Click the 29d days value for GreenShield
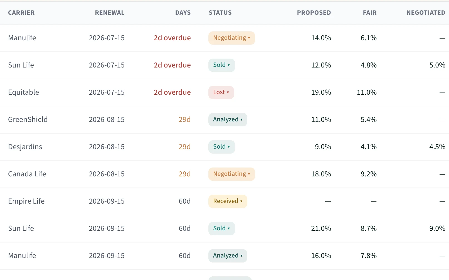 pyautogui.click(x=185, y=120)
